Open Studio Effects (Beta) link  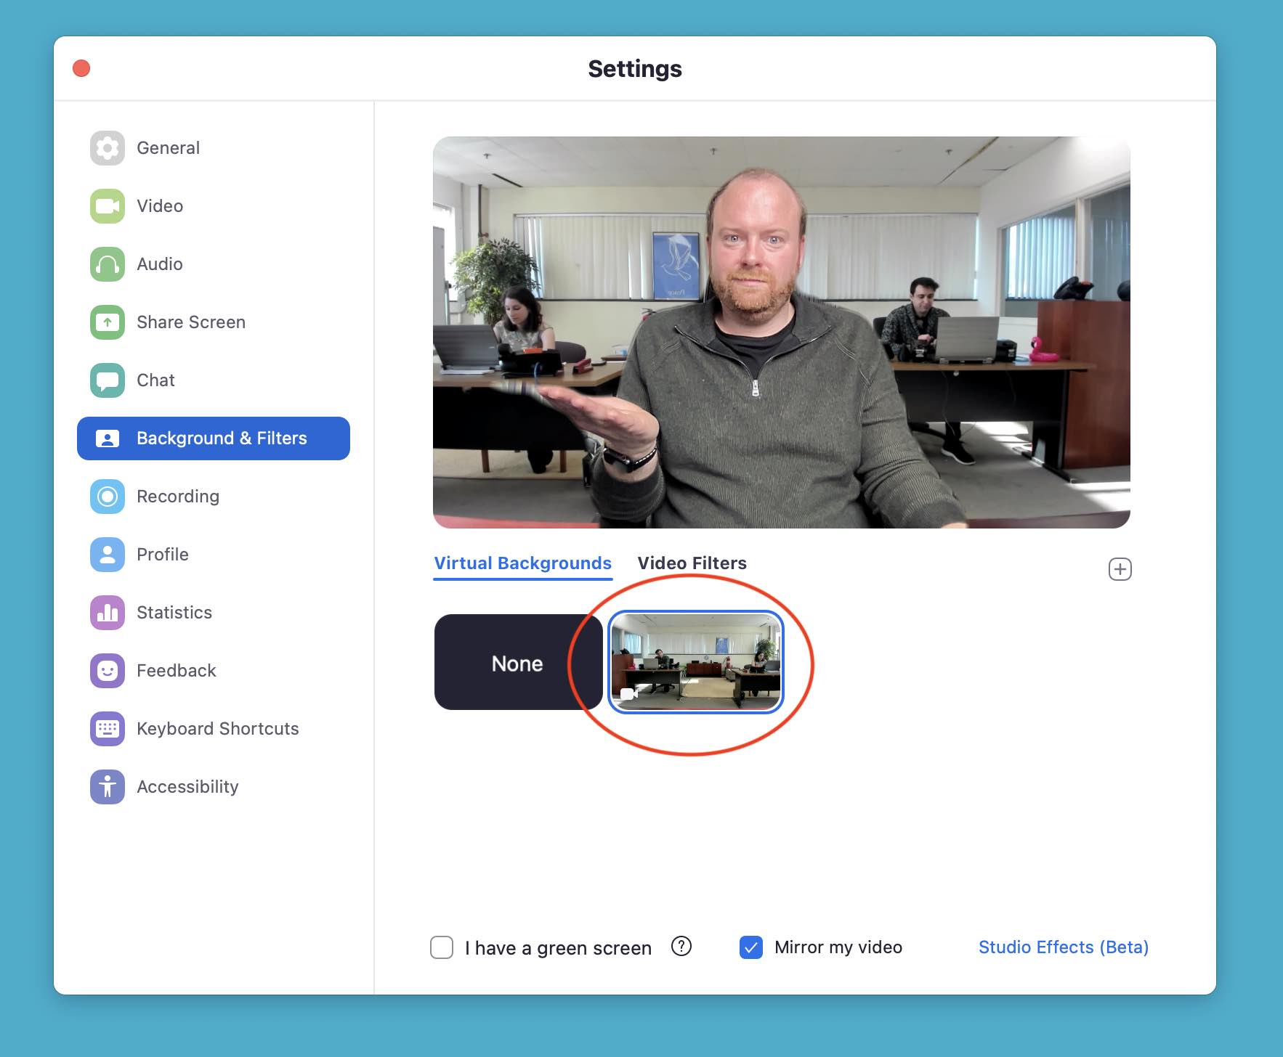[1063, 947]
